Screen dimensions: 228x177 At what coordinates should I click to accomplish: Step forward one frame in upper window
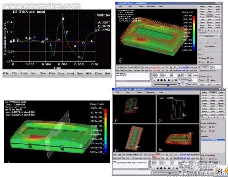tap(173, 80)
